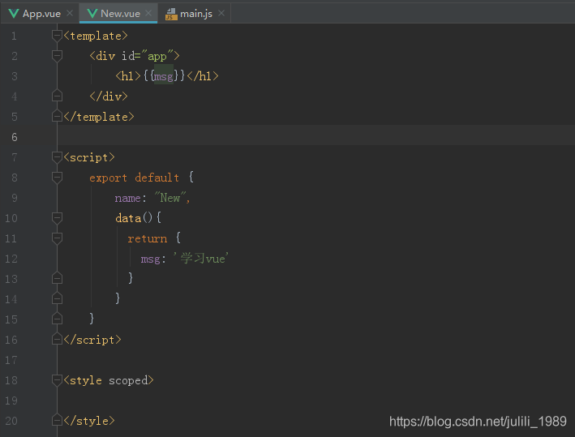575x437 pixels.
Task: Fold the closing template marker at line 5
Action: coord(57,116)
